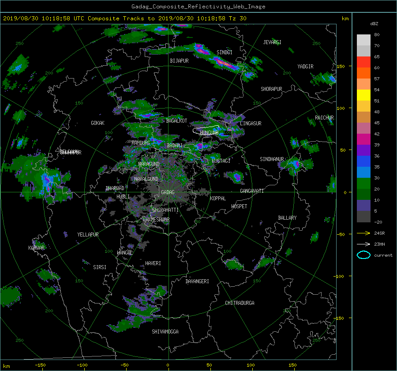The height and width of the screenshot is (371, 397).
Task: Click the white storm track outline near HUNGUND
Action: pos(206,130)
